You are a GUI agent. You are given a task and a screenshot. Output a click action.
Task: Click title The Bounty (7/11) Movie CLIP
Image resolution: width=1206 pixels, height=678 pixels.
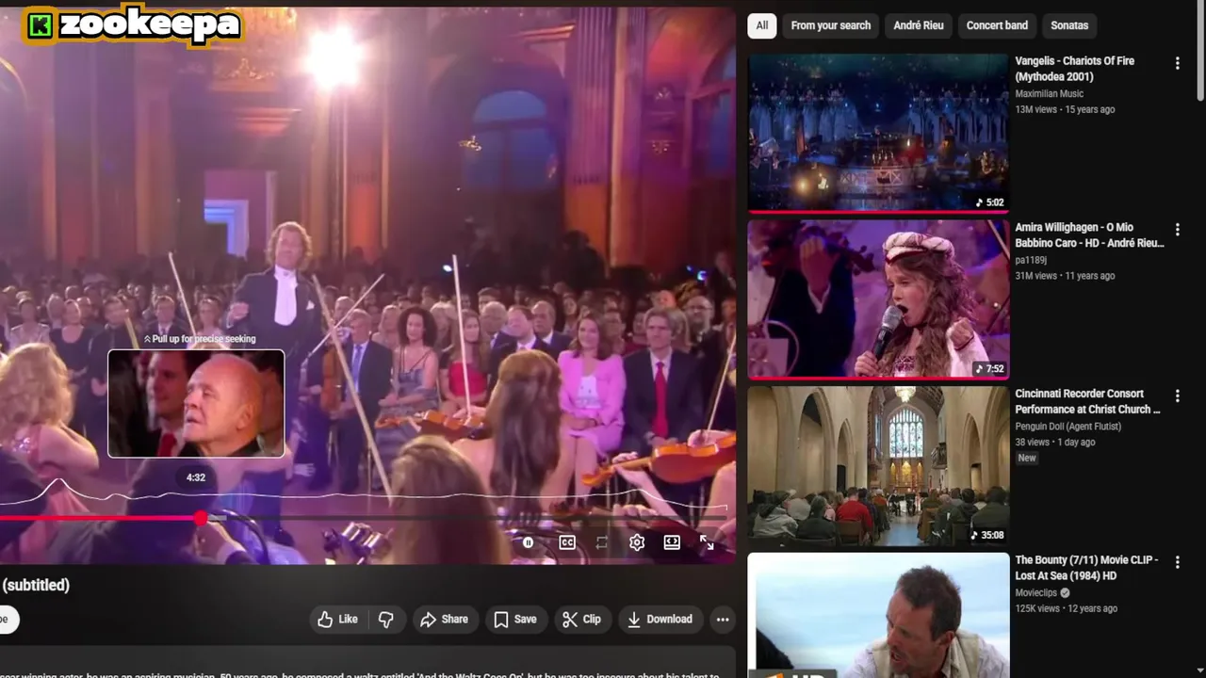[x=1086, y=568]
